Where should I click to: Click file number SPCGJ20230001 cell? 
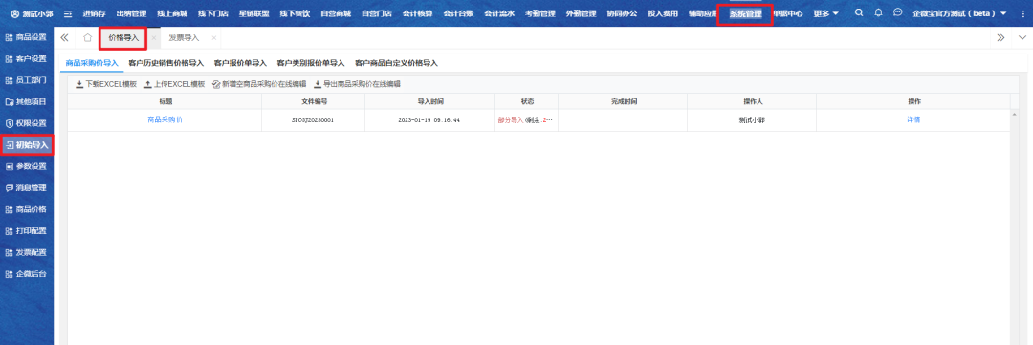[313, 120]
